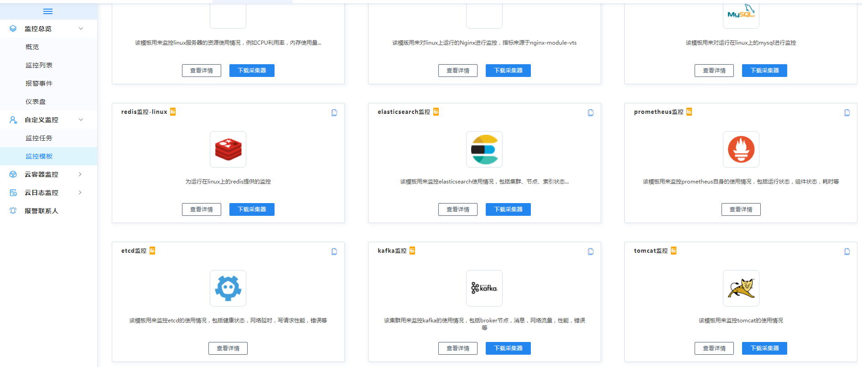Click the orange 标 badge beside elasticsearch监控

click(436, 112)
